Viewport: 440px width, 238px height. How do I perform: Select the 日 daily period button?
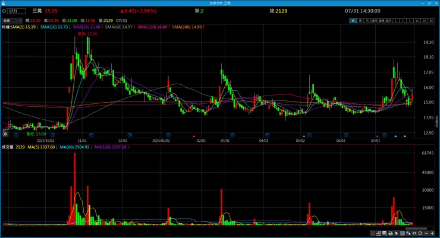(353, 21)
